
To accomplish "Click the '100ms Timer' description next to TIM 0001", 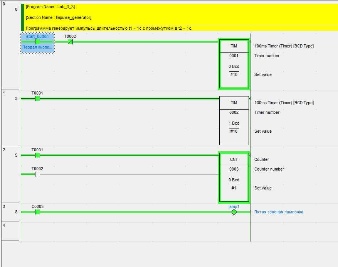I will 284,46.
